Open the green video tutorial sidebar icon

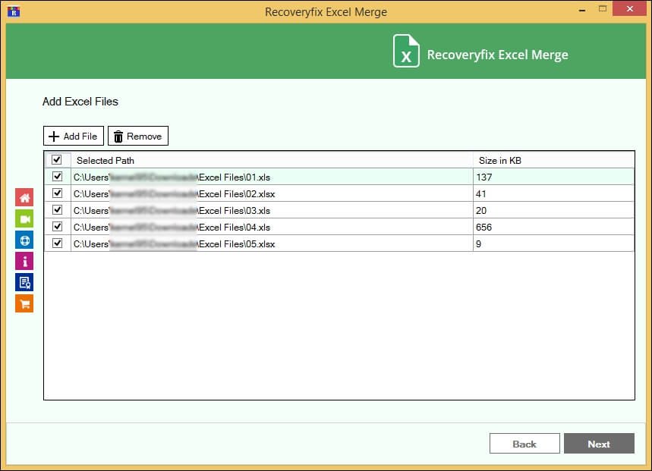[24, 219]
